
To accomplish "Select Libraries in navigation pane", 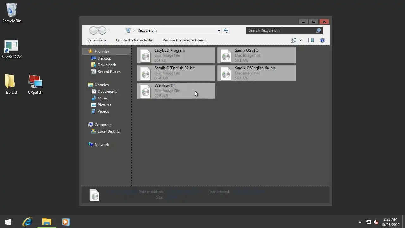I will click(x=98, y=85).
